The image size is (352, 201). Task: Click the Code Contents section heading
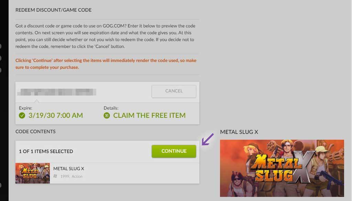click(x=35, y=131)
